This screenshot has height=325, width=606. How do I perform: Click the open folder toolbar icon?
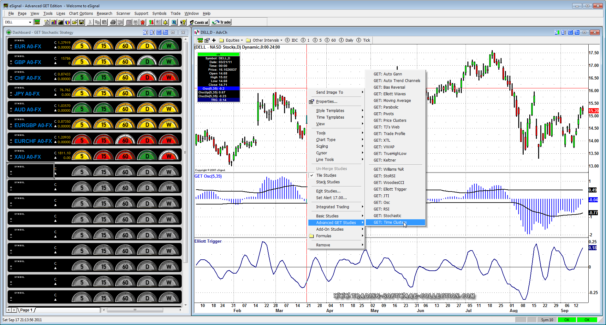click(x=74, y=22)
